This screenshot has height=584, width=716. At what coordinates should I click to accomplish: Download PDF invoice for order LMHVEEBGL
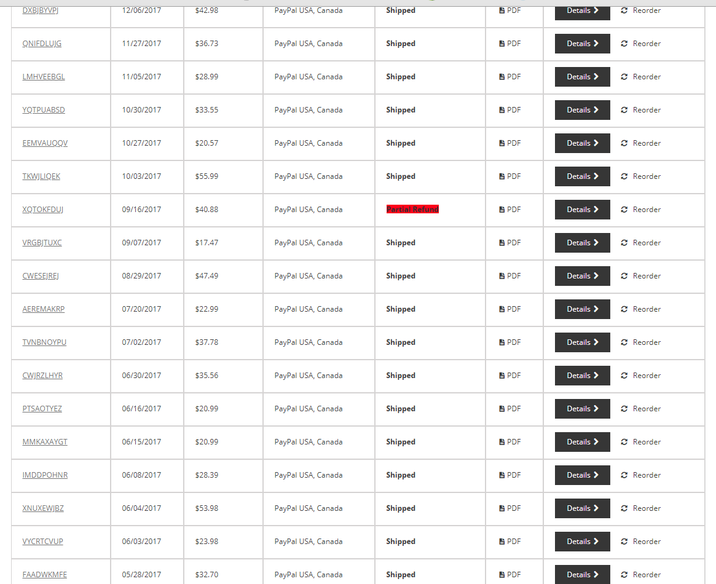[509, 77]
